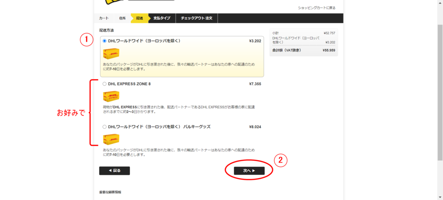Go to the 住所 step tab
Screen dimensions: 443x200
pos(122,18)
